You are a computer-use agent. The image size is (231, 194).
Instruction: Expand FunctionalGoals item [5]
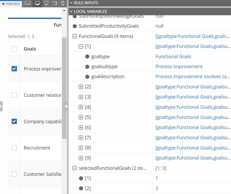pos(81,117)
